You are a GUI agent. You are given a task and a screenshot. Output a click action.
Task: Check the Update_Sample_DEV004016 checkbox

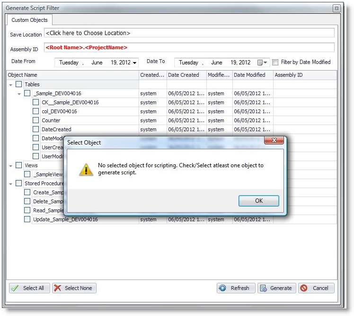click(x=27, y=219)
